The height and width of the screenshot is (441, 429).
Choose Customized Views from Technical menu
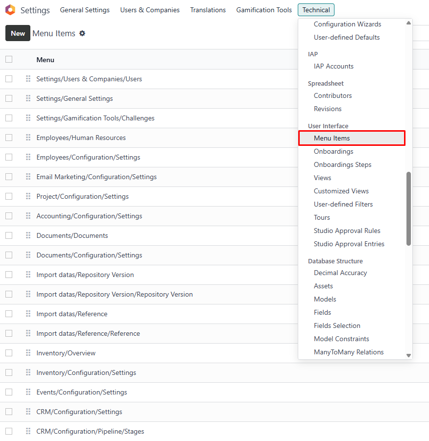[x=341, y=191]
